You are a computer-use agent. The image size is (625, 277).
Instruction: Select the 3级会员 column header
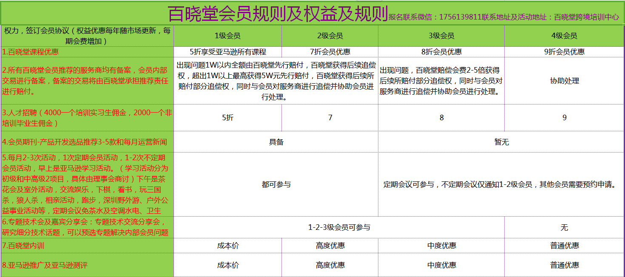click(441, 36)
